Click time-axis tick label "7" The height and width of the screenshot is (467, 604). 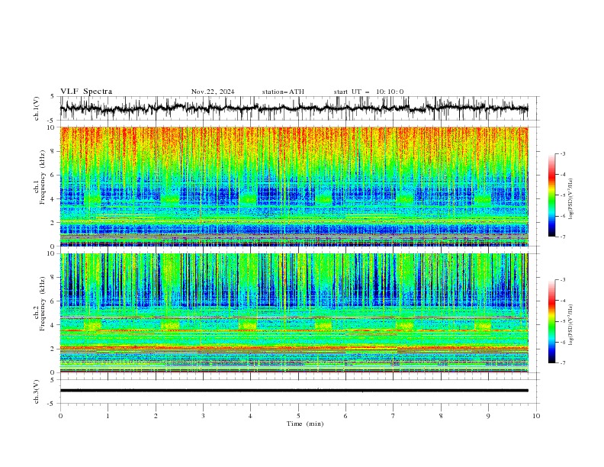click(x=394, y=416)
